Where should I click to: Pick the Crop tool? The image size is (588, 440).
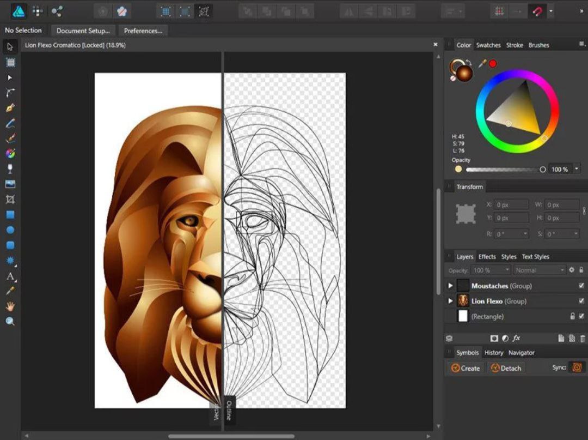(x=10, y=200)
